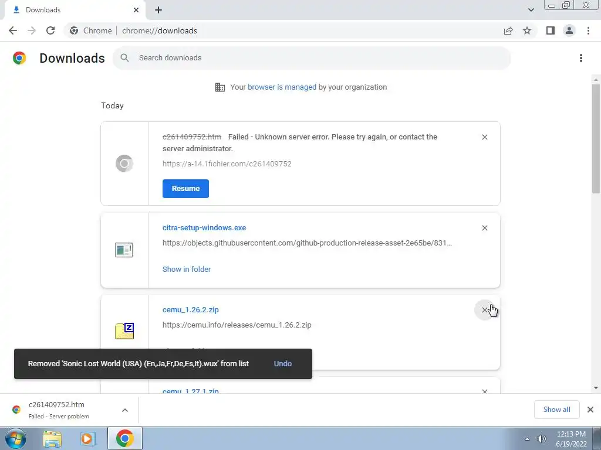Click the browser forward arrow
The height and width of the screenshot is (450, 601).
coord(32,30)
